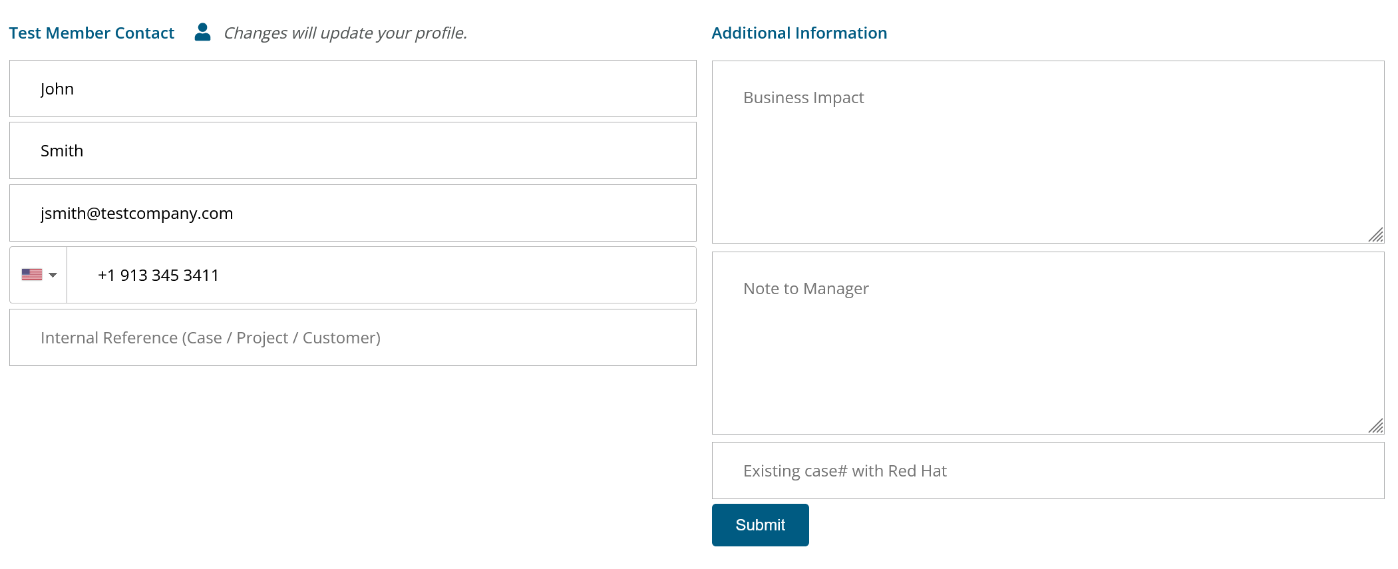The height and width of the screenshot is (569, 1398).
Task: Click the Internal Reference input field
Action: click(353, 337)
